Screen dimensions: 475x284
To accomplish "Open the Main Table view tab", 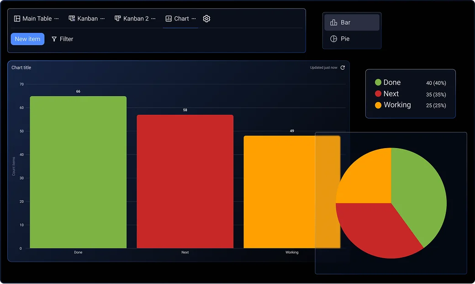I will click(33, 18).
